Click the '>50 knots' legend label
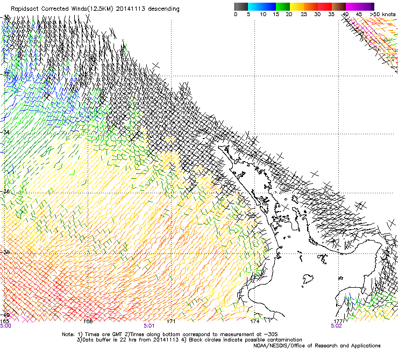 coord(382,14)
